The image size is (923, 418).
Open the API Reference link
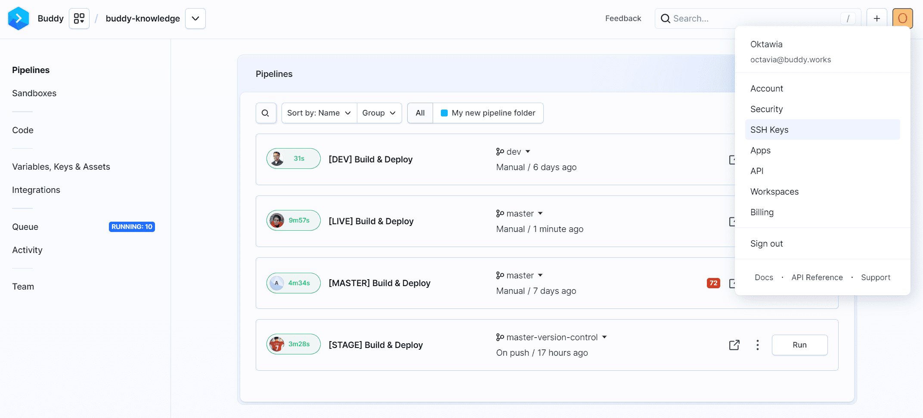click(x=817, y=278)
